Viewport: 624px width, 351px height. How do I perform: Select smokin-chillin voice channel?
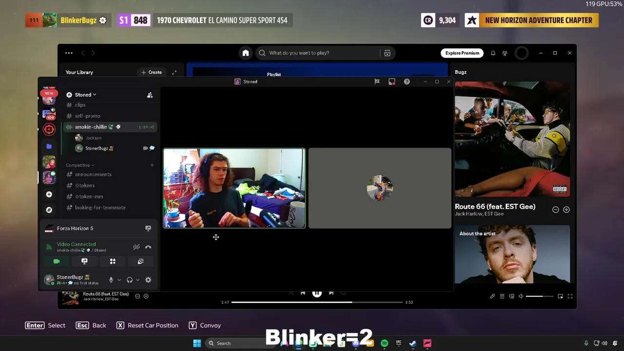(x=110, y=127)
